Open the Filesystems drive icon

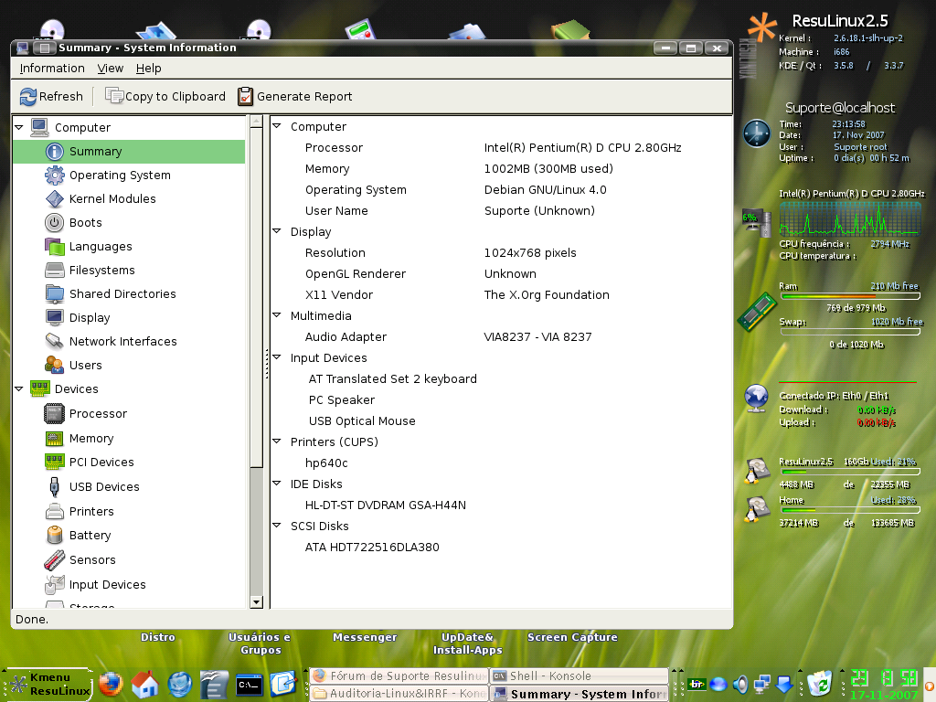(54, 270)
